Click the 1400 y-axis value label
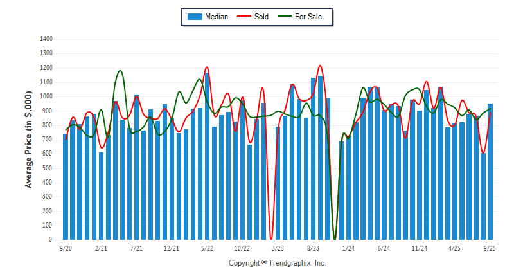The height and width of the screenshot is (279, 514). tap(46, 39)
